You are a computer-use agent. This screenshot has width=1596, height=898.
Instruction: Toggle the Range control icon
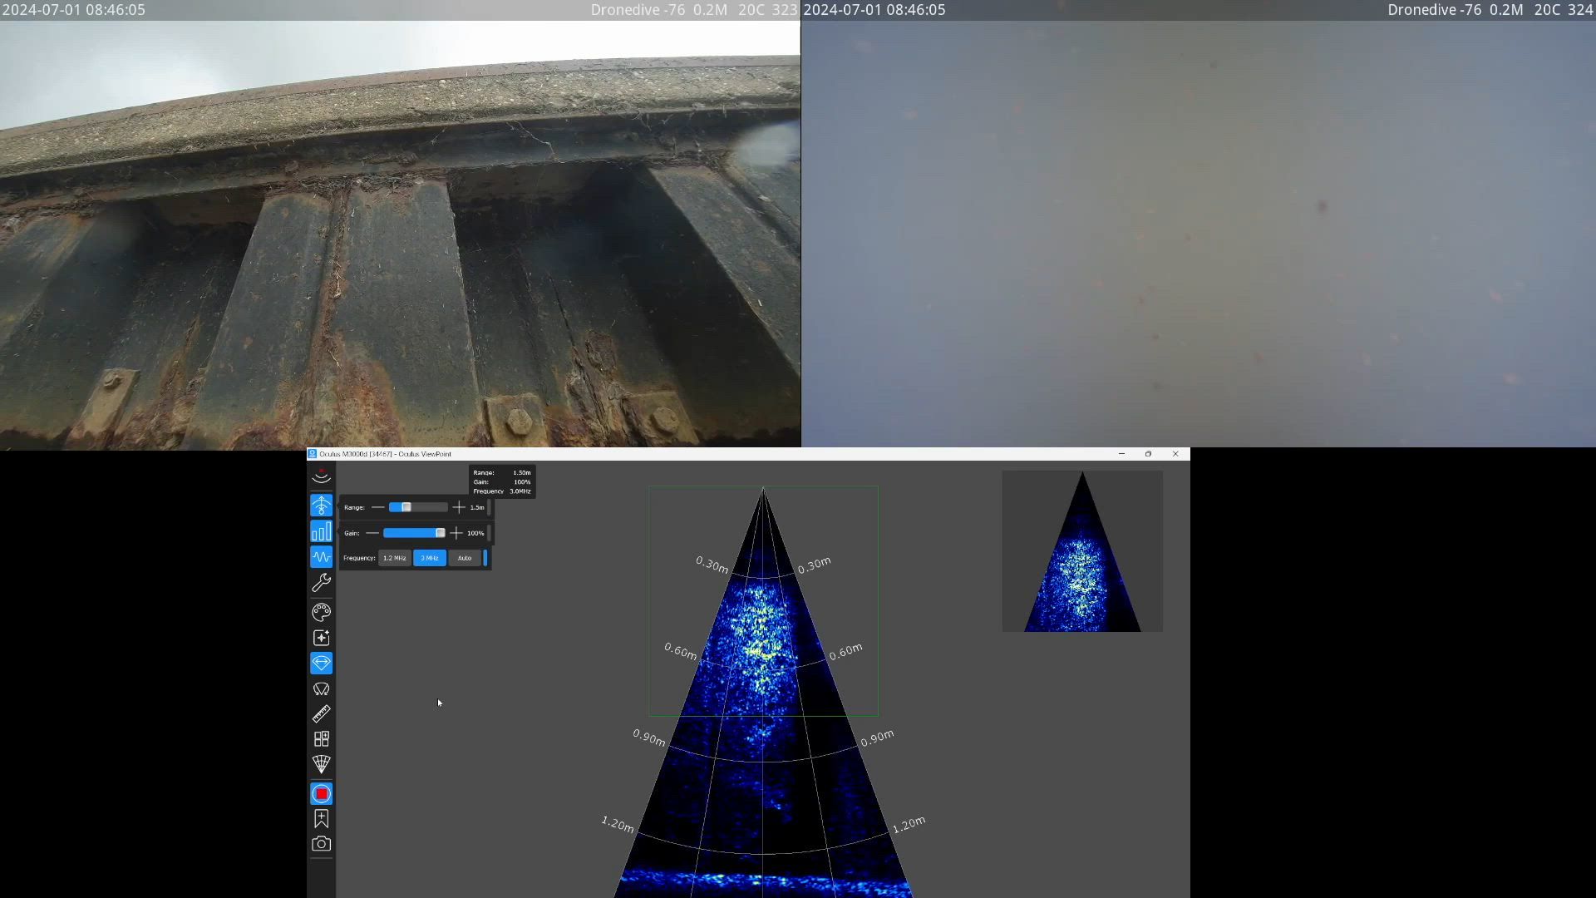click(x=321, y=506)
